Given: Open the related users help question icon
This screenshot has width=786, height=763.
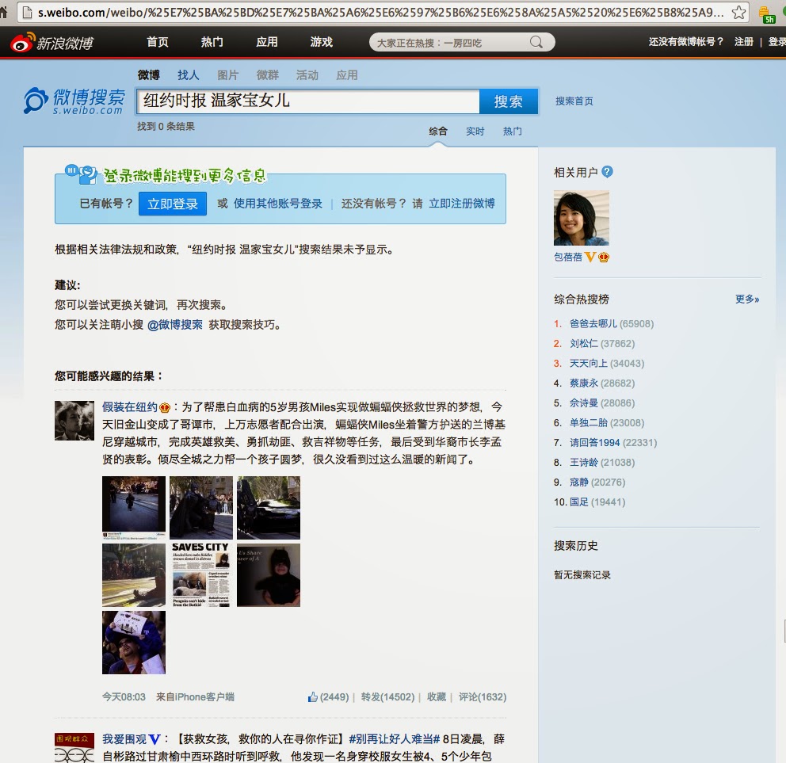Looking at the screenshot, I should coord(607,172).
